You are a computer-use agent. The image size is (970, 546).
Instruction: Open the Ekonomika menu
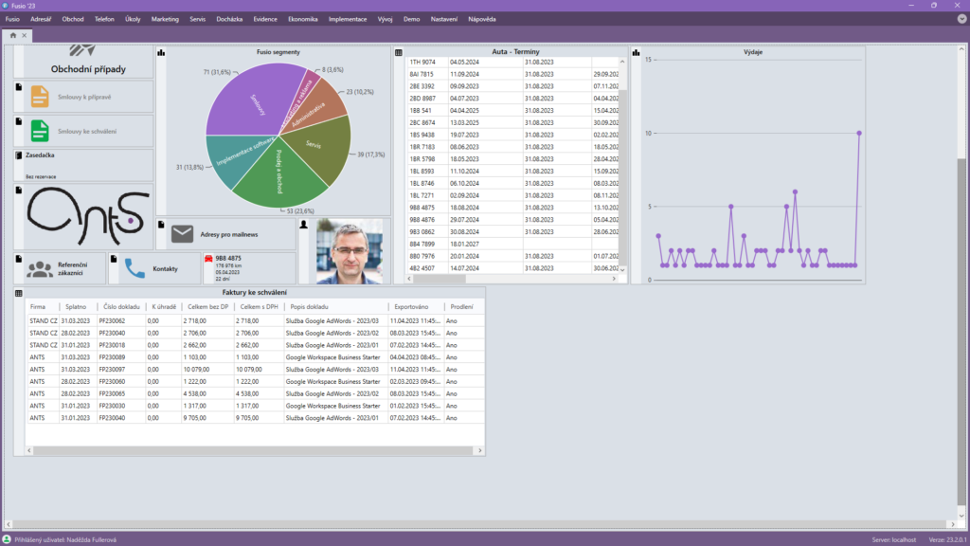tap(303, 19)
